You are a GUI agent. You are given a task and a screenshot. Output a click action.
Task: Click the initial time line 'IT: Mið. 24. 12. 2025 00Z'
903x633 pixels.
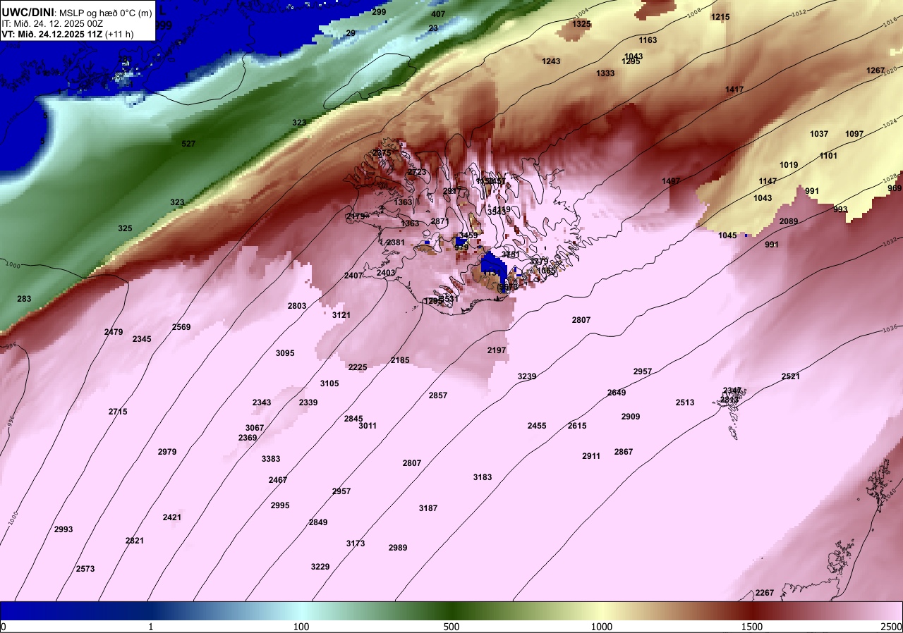[52, 23]
